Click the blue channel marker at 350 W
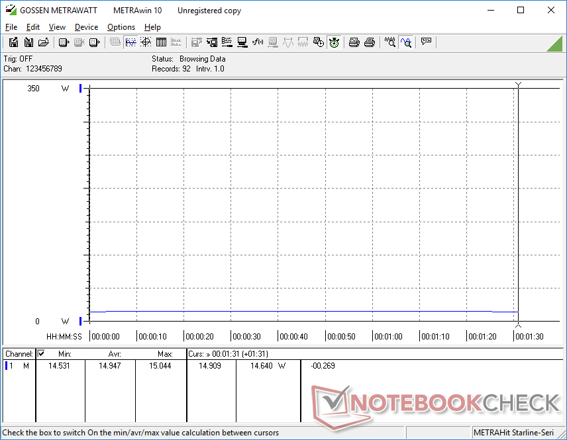567x440 pixels. point(80,88)
